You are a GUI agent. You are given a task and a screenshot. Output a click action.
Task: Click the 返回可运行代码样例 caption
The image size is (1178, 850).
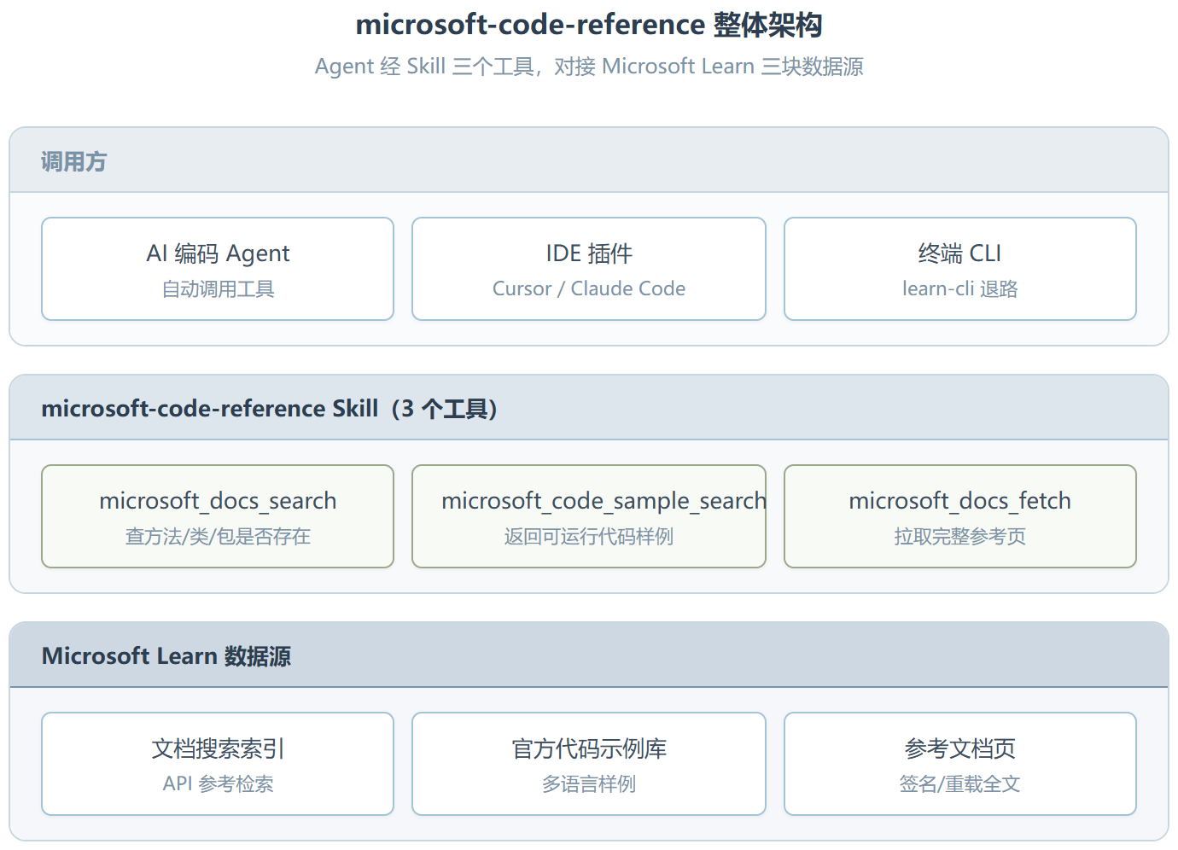[x=589, y=537]
